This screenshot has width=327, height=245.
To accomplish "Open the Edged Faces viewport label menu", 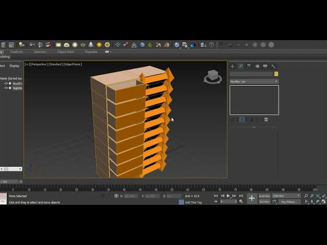I will (73, 65).
